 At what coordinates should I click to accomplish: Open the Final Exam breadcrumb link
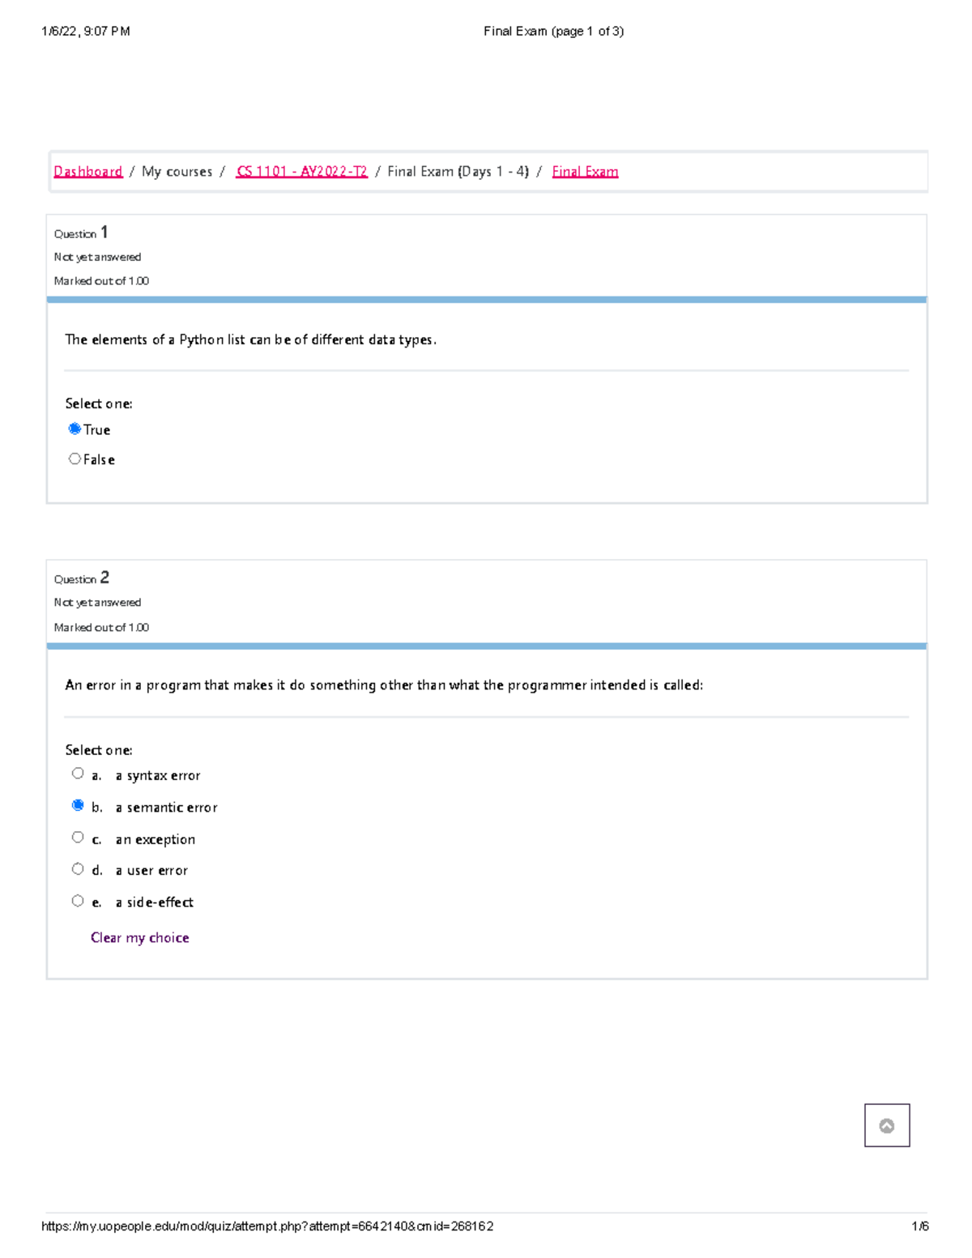coord(584,171)
